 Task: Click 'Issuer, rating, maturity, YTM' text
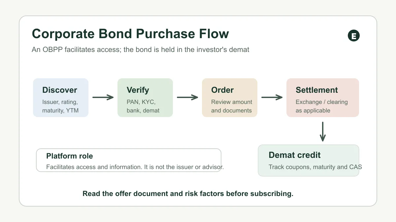point(60,106)
